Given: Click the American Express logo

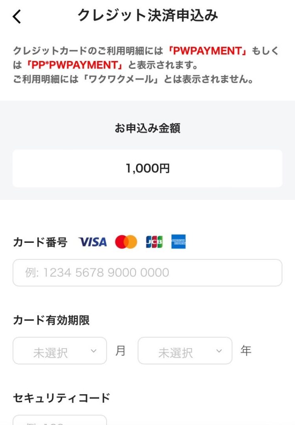Looking at the screenshot, I should (x=178, y=242).
